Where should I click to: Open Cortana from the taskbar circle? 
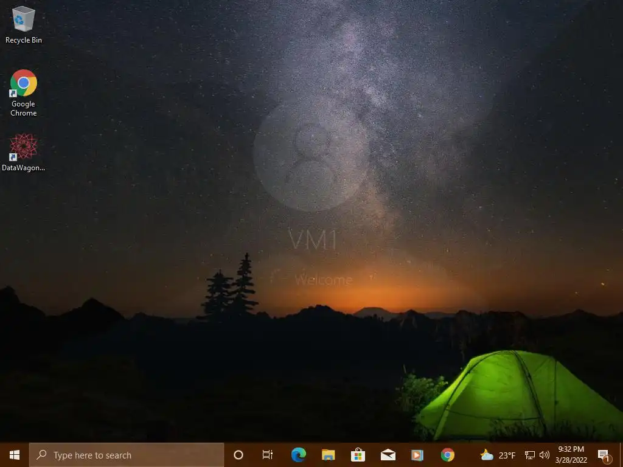tap(238, 455)
